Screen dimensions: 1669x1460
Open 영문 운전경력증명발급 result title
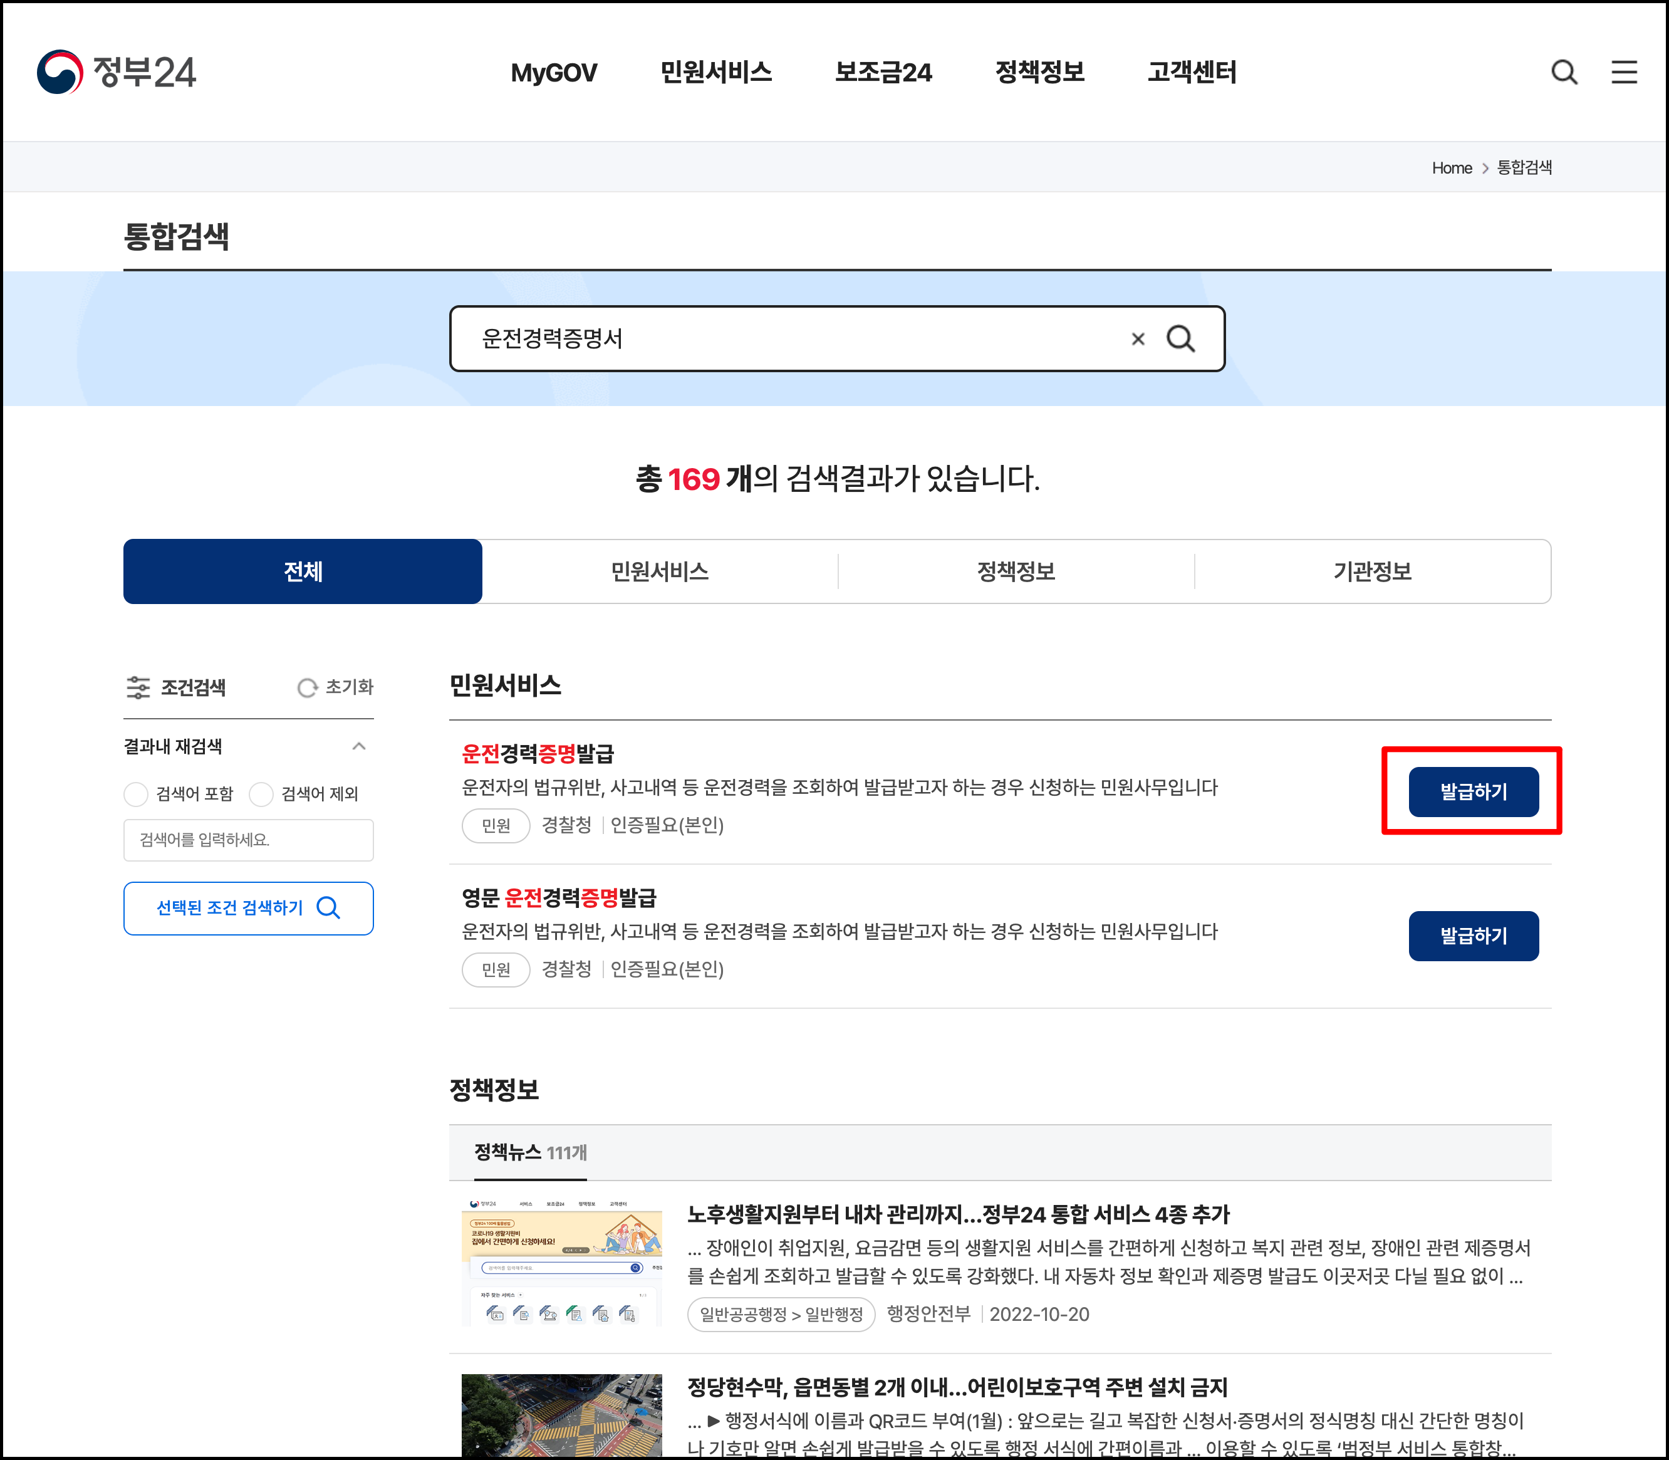[x=559, y=899]
